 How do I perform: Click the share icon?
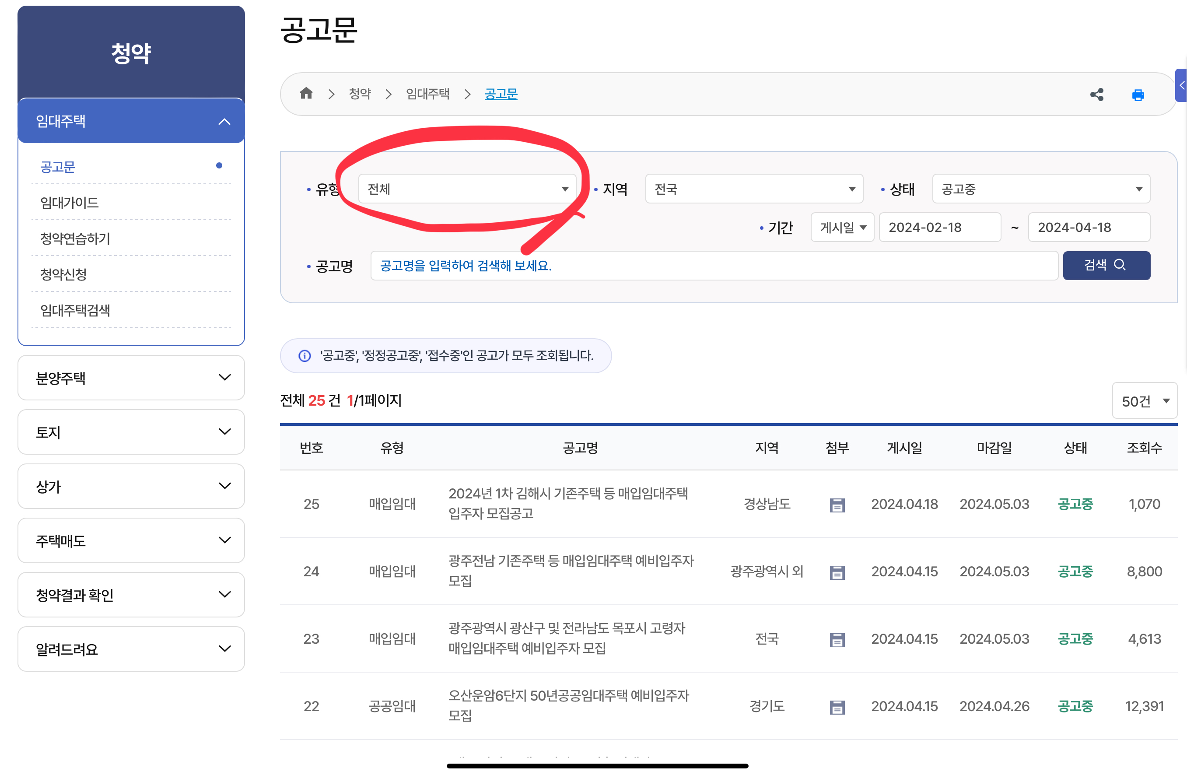tap(1096, 95)
